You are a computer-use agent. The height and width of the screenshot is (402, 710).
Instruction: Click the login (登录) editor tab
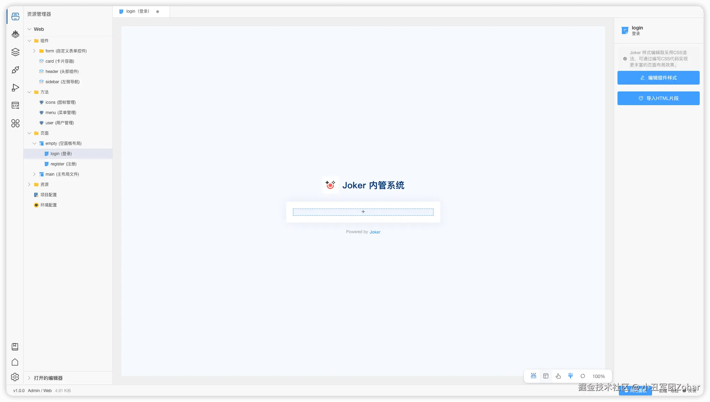[138, 11]
